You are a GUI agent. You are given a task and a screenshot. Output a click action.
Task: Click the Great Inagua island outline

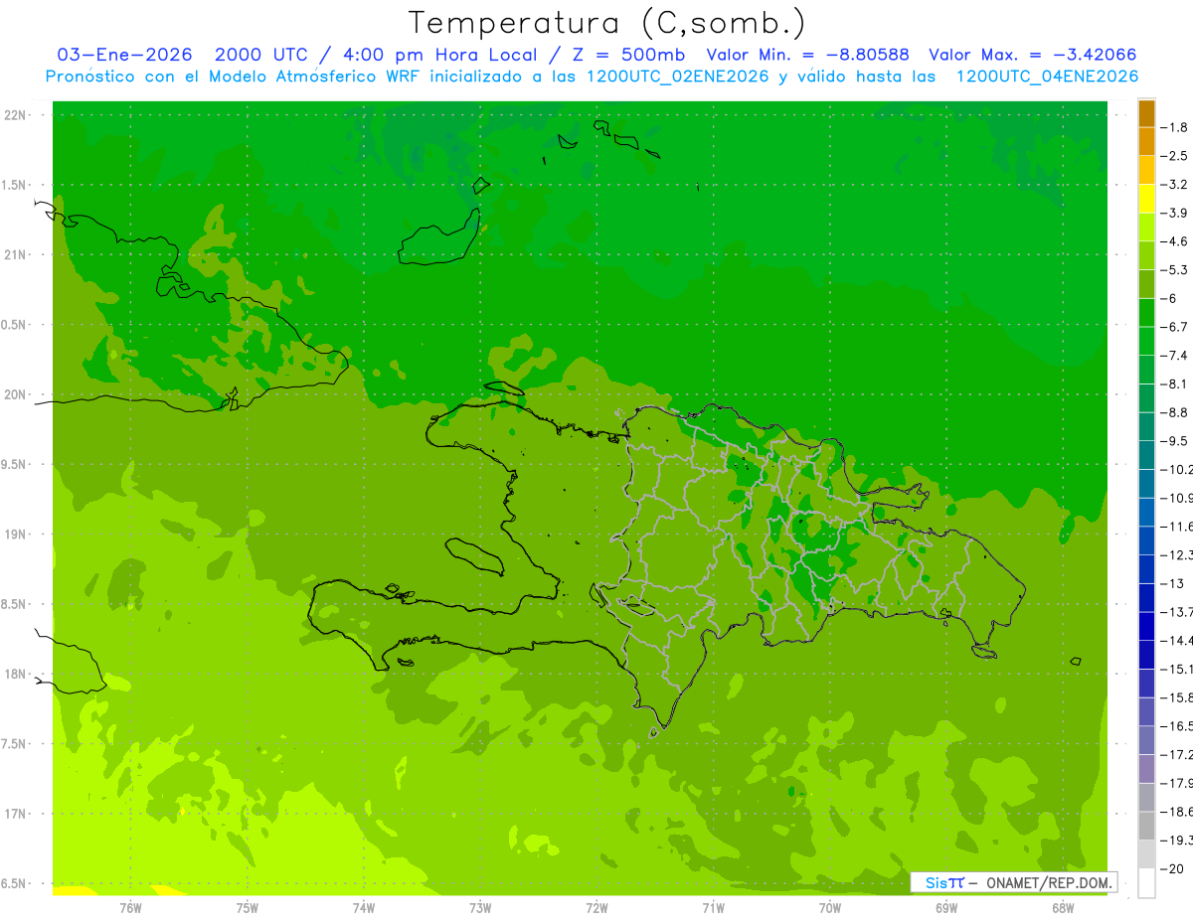439,238
